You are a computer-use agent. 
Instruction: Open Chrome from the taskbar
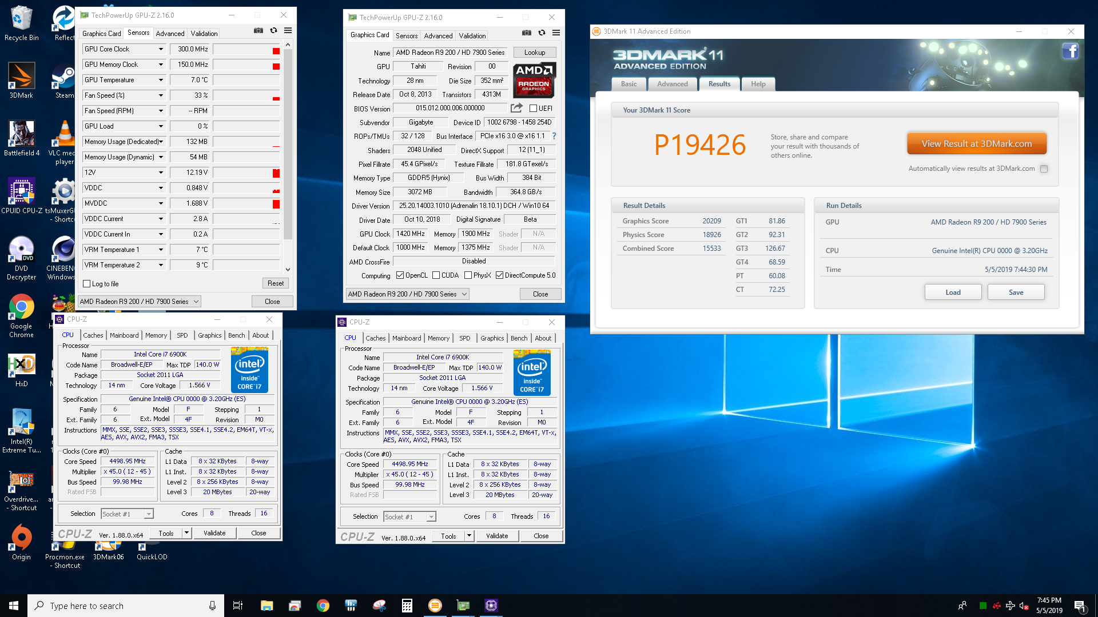click(323, 606)
